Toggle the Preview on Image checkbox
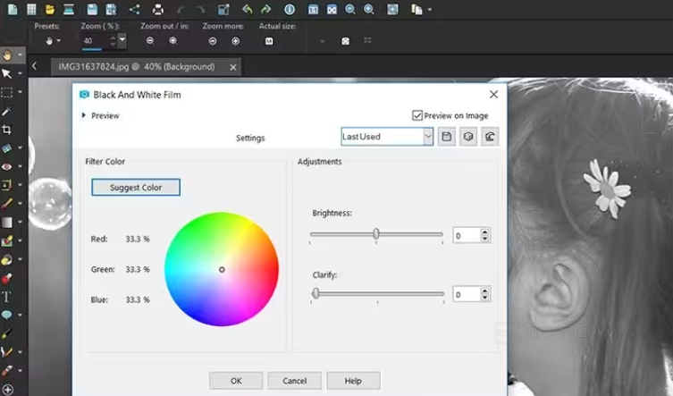Viewport: 673px width, 396px height. (417, 115)
